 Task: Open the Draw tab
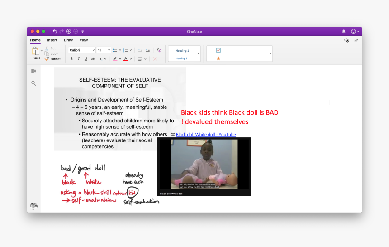pyautogui.click(x=68, y=40)
